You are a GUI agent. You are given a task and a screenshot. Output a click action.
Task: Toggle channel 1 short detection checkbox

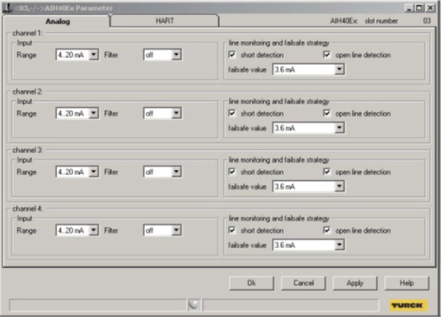point(231,55)
